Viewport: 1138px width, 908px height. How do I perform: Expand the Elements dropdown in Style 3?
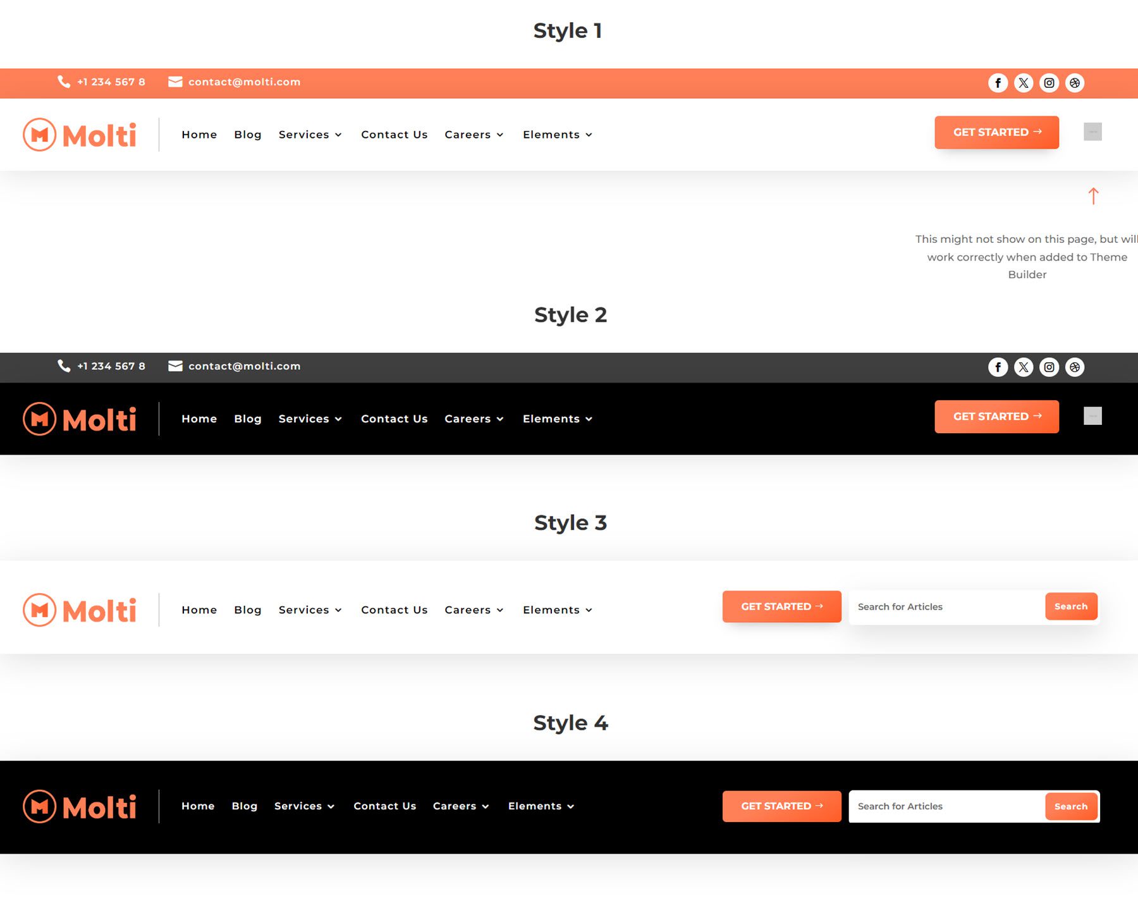point(556,610)
